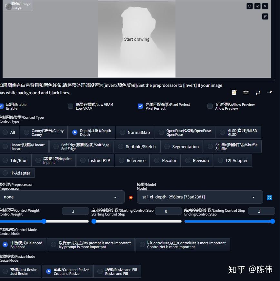Enable Allow Preview
The width and height of the screenshot is (280, 281).
tap(210, 106)
